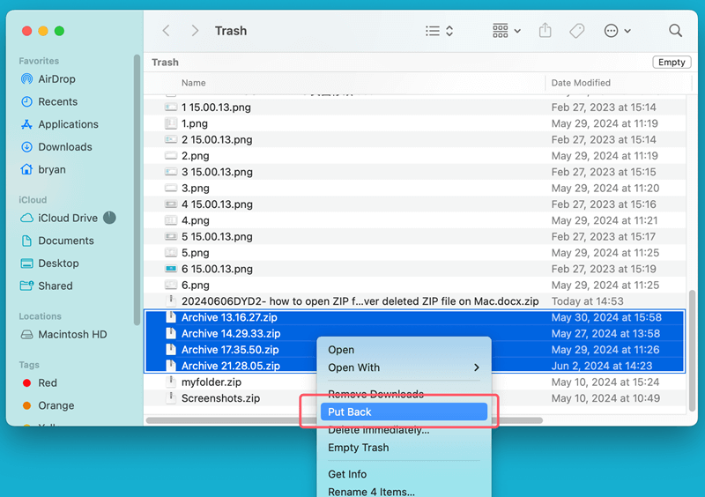Image resolution: width=705 pixels, height=497 pixels.
Task: Click the file list horizontal scrollbar
Action: pos(345,420)
